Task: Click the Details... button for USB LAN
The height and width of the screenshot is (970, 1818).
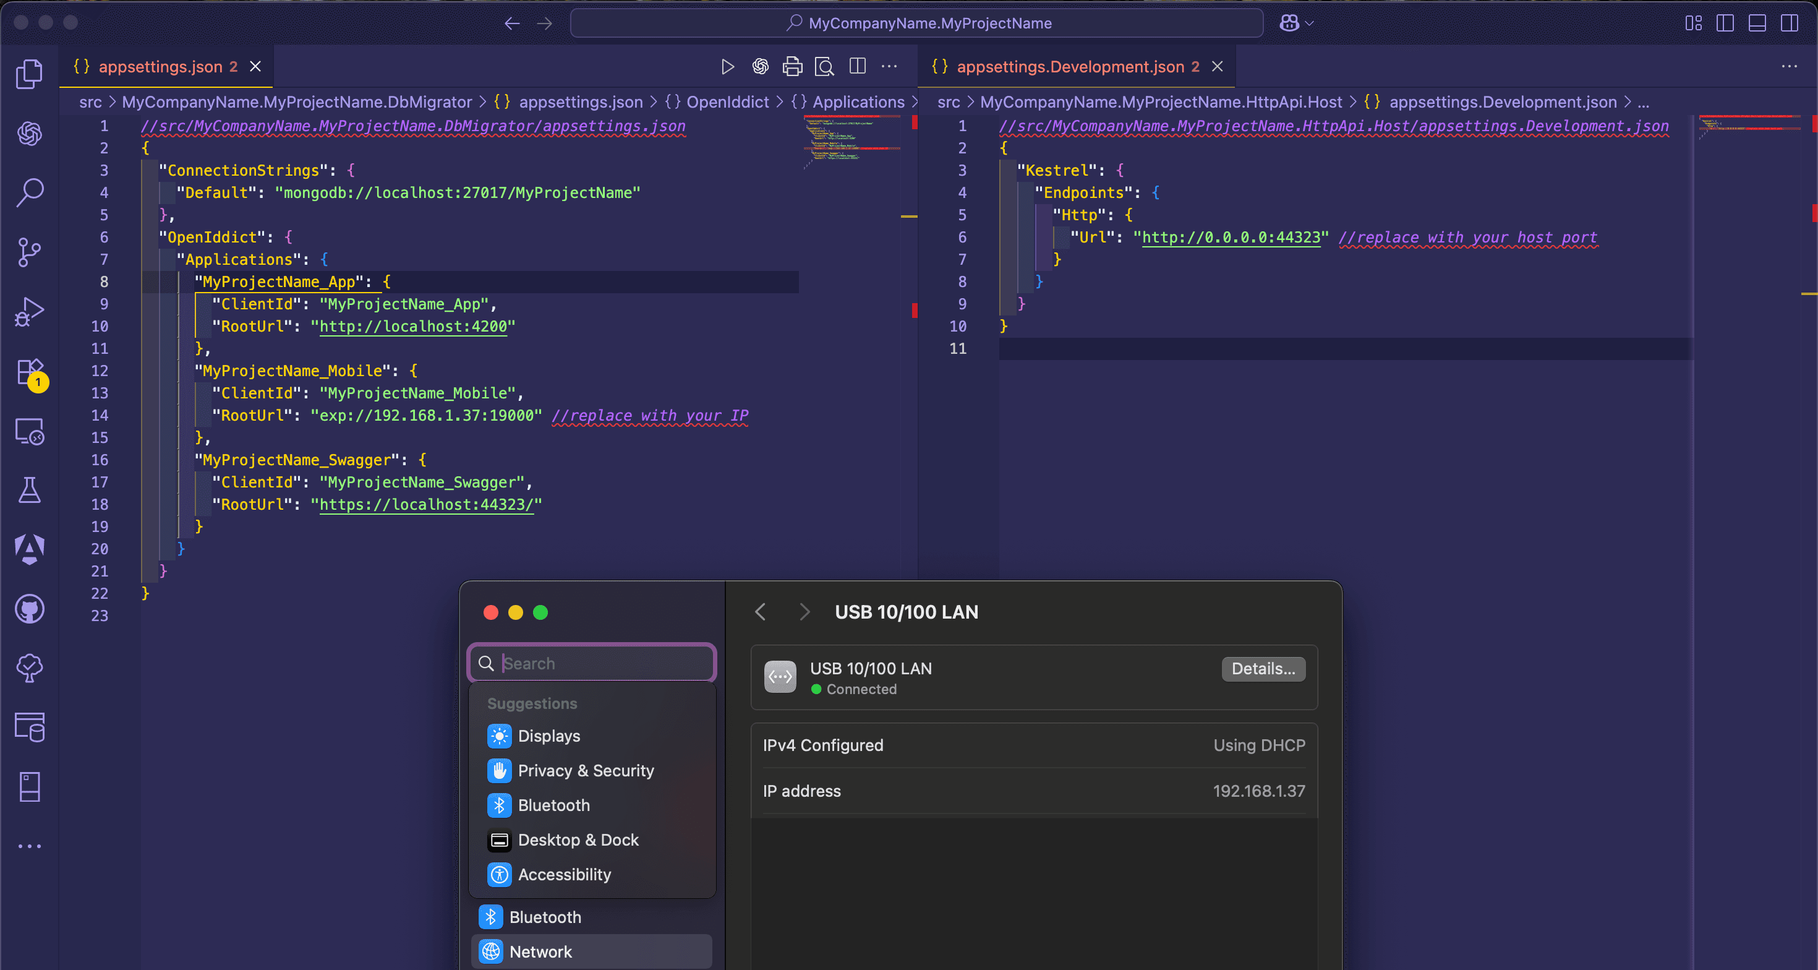Action: pyautogui.click(x=1263, y=668)
